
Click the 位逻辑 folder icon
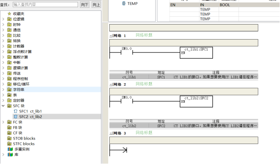pyautogui.click(x=9, y=19)
